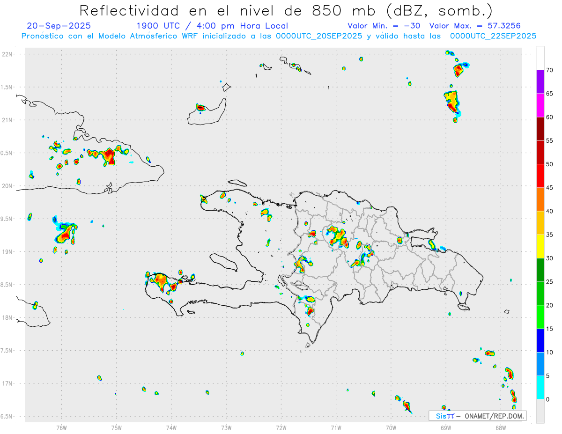Click the '69W' longitude label
Screen dimensions: 562x434
[446, 428]
